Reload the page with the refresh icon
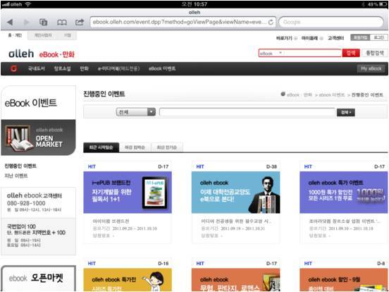389x292 pixels. [271, 22]
